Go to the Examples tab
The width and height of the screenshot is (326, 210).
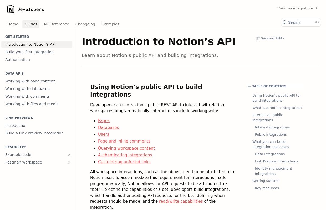click(x=110, y=24)
